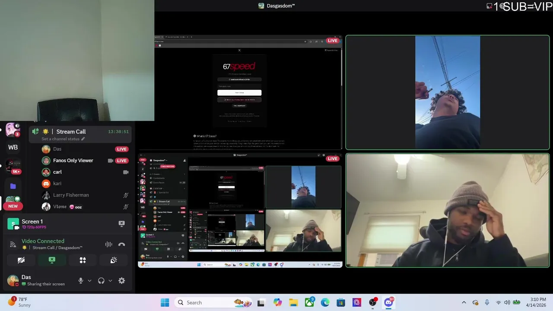Deafen with the headphones icon
This screenshot has width=553, height=311.
(x=101, y=280)
